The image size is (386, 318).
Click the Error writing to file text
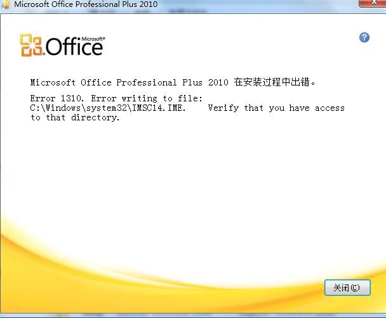(x=147, y=98)
